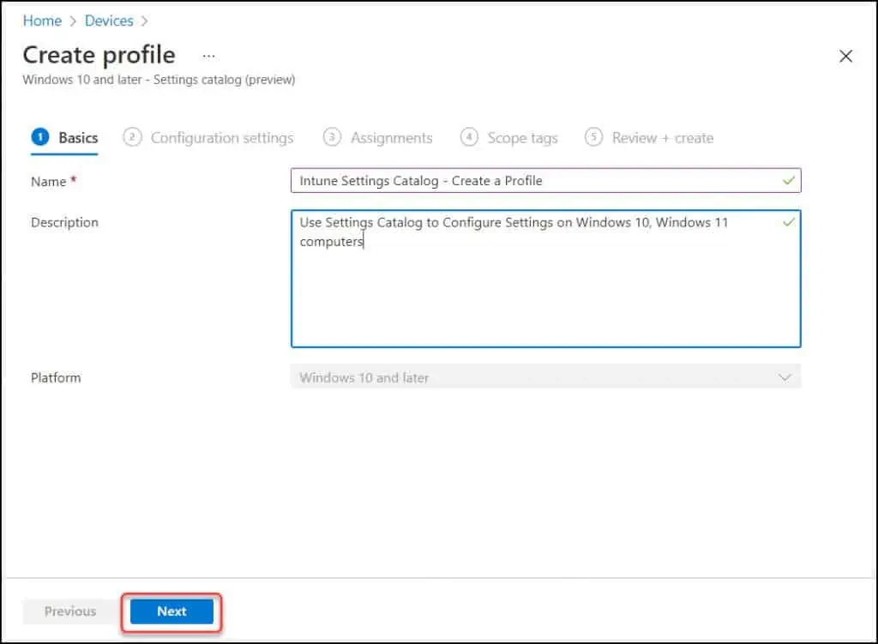The image size is (878, 644).
Task: Click step number 1 circle icon
Action: [x=40, y=136]
